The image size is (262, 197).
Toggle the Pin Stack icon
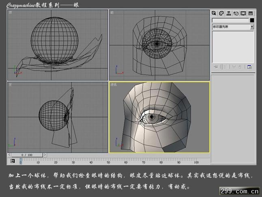(x=216, y=67)
